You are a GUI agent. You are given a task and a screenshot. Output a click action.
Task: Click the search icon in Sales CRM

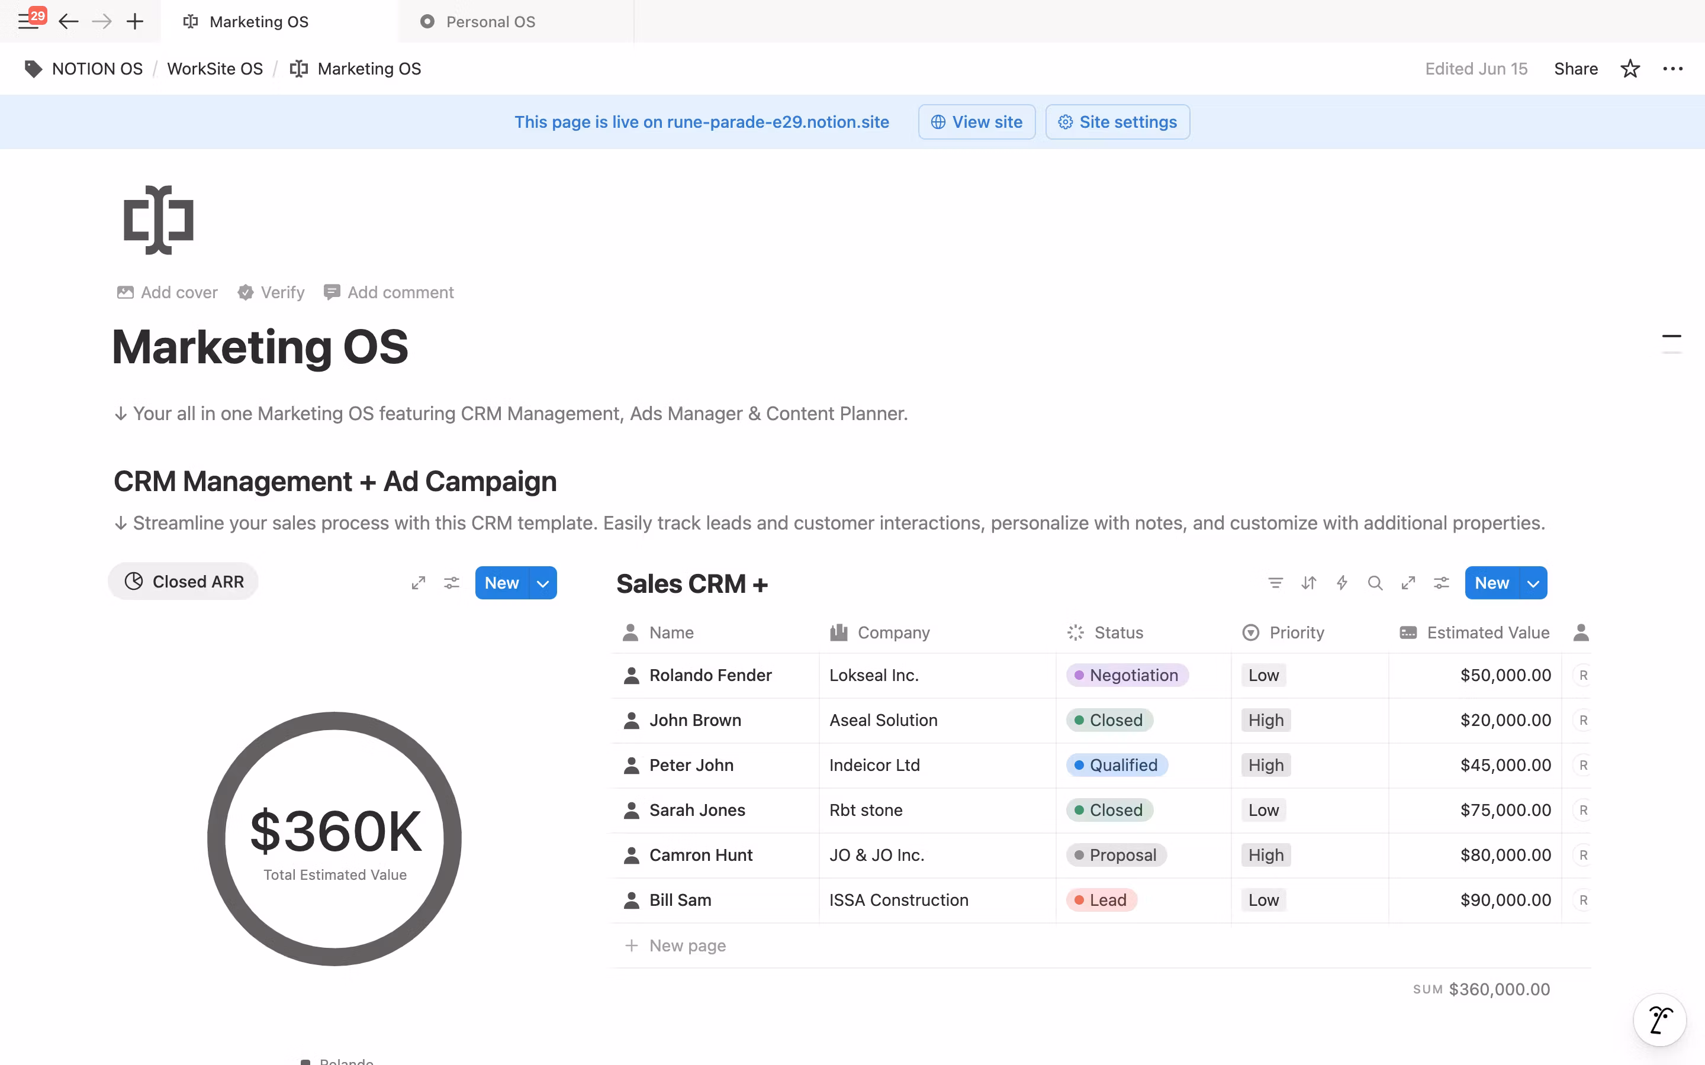1375,583
